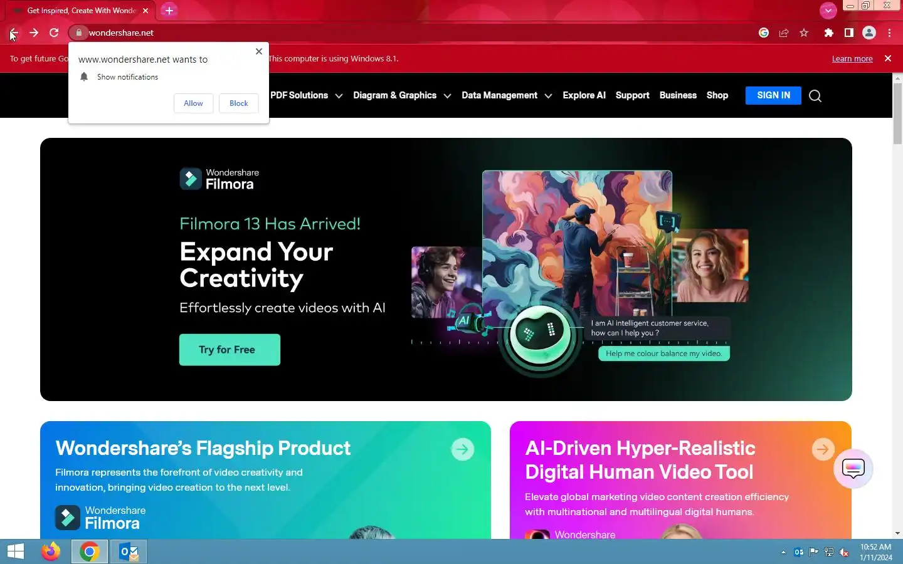Click the Filmora 13 Has Arrived! text
The image size is (903, 564).
coord(270,224)
